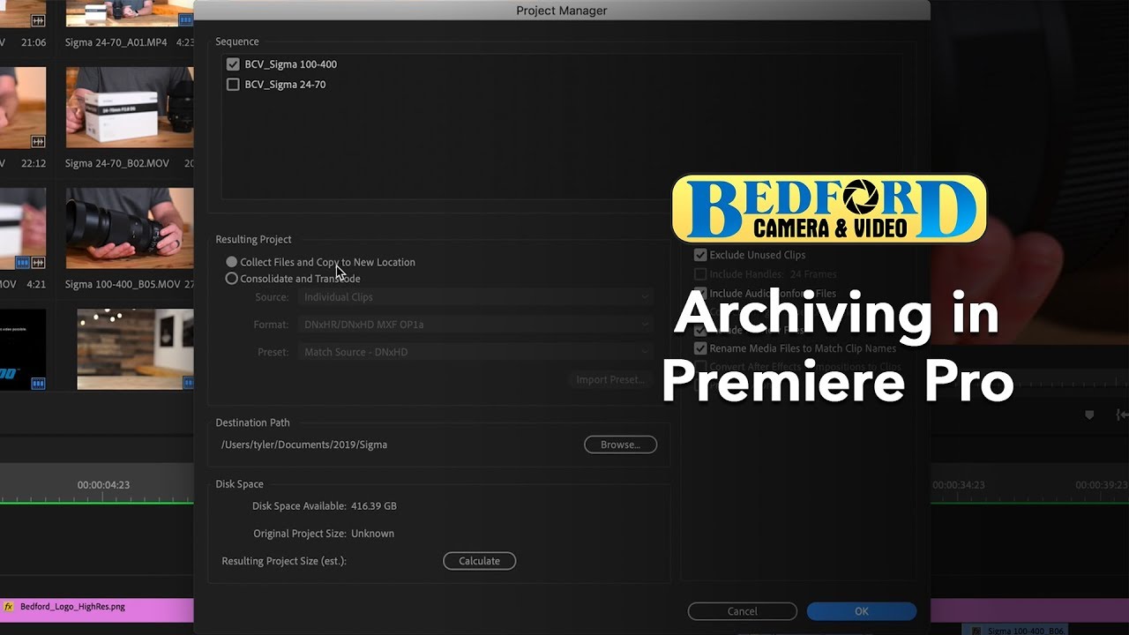Image resolution: width=1129 pixels, height=635 pixels.
Task: Open the Source dropdown showing Individual Clips
Action: click(476, 297)
